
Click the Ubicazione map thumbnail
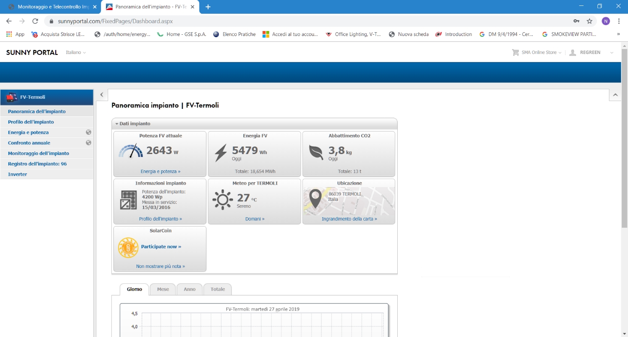point(349,201)
